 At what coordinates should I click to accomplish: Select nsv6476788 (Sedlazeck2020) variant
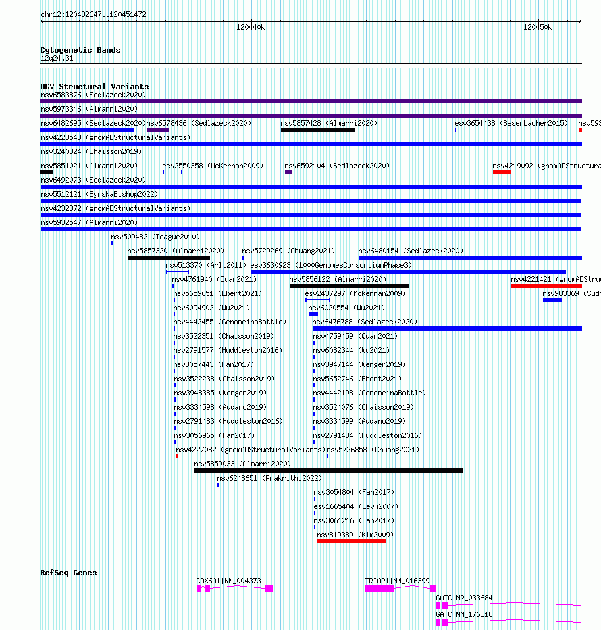pos(365,322)
